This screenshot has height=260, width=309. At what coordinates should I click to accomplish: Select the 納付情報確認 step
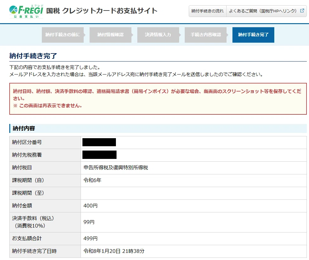coord(110,35)
